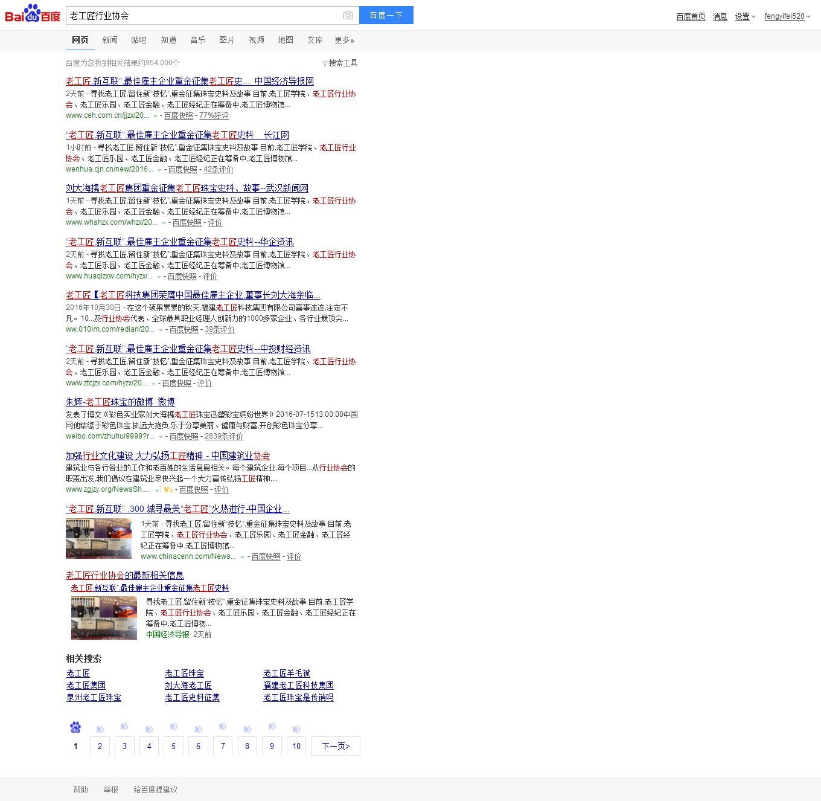This screenshot has height=801, width=821.
Task: Click the V verification badge icon
Action: click(167, 489)
